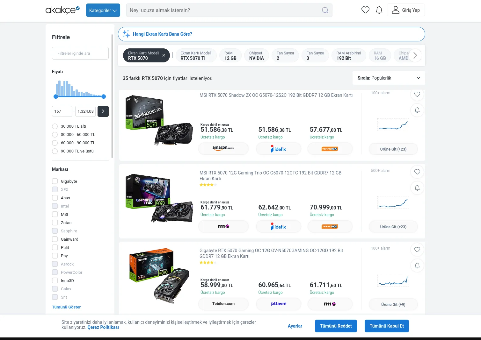Screen dimensions: 481x340
Task: Click the akakçe logo
Action: (62, 10)
